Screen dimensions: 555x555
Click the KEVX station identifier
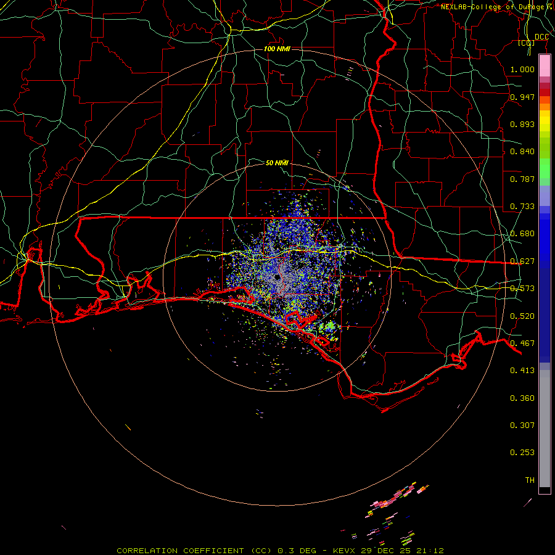(x=345, y=551)
